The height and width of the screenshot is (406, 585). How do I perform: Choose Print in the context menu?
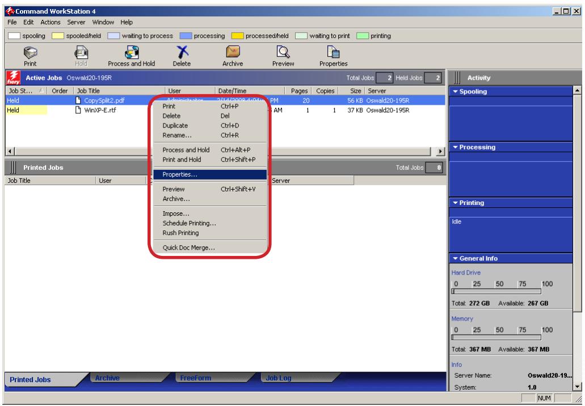coord(210,106)
